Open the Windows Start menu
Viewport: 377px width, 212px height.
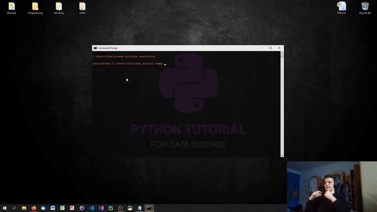point(5,208)
